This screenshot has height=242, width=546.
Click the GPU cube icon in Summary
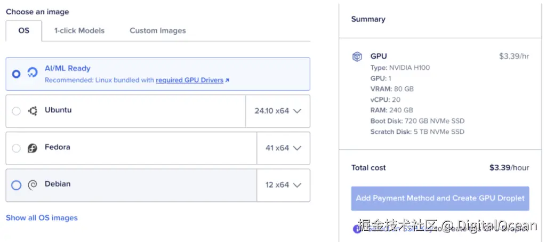357,57
